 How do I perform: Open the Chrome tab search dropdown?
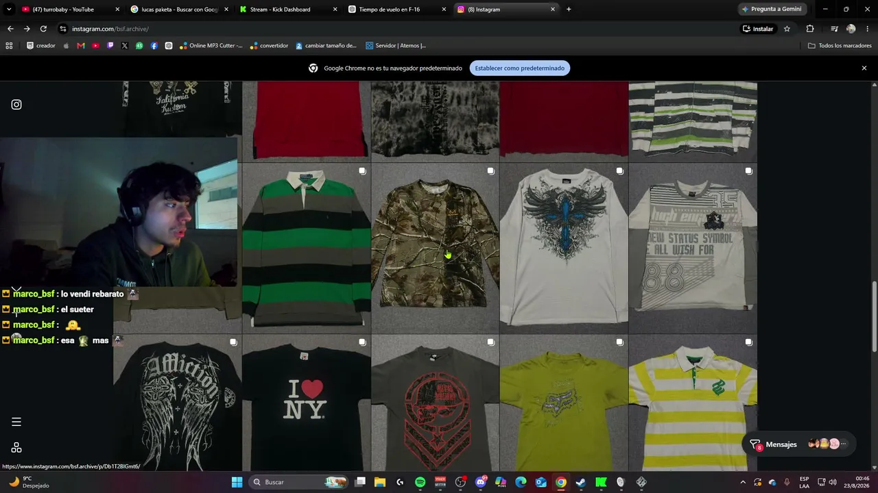click(x=9, y=10)
